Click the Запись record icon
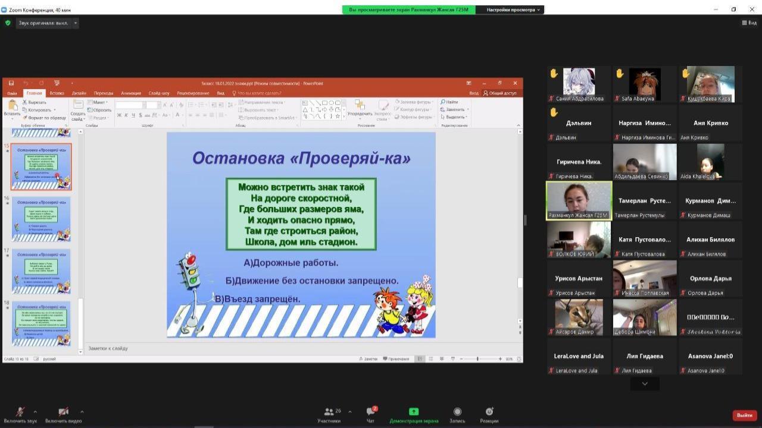The width and height of the screenshot is (762, 428). [457, 412]
